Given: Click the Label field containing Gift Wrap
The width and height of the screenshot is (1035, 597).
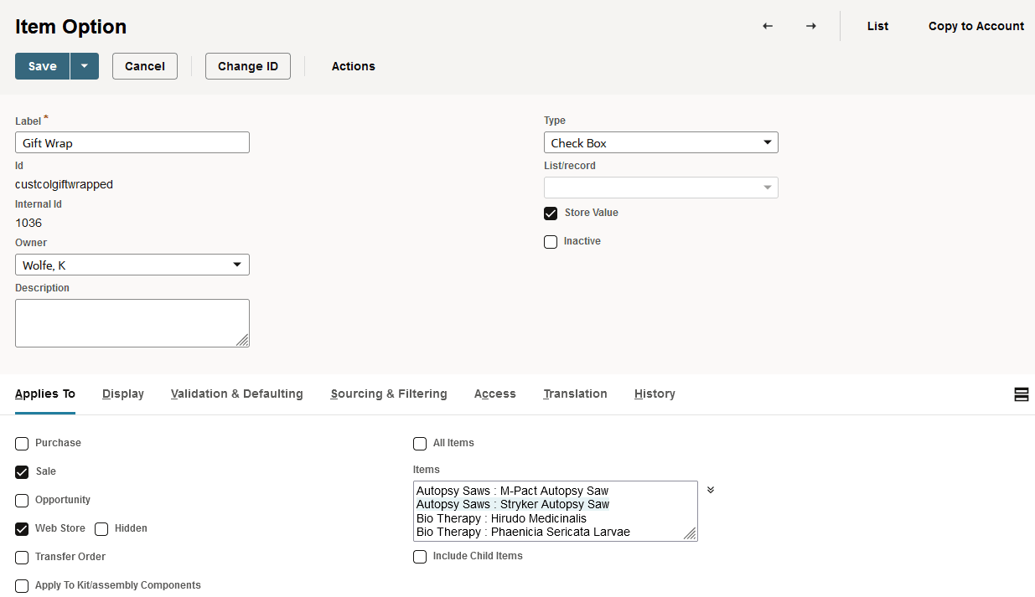Looking at the screenshot, I should (x=132, y=142).
